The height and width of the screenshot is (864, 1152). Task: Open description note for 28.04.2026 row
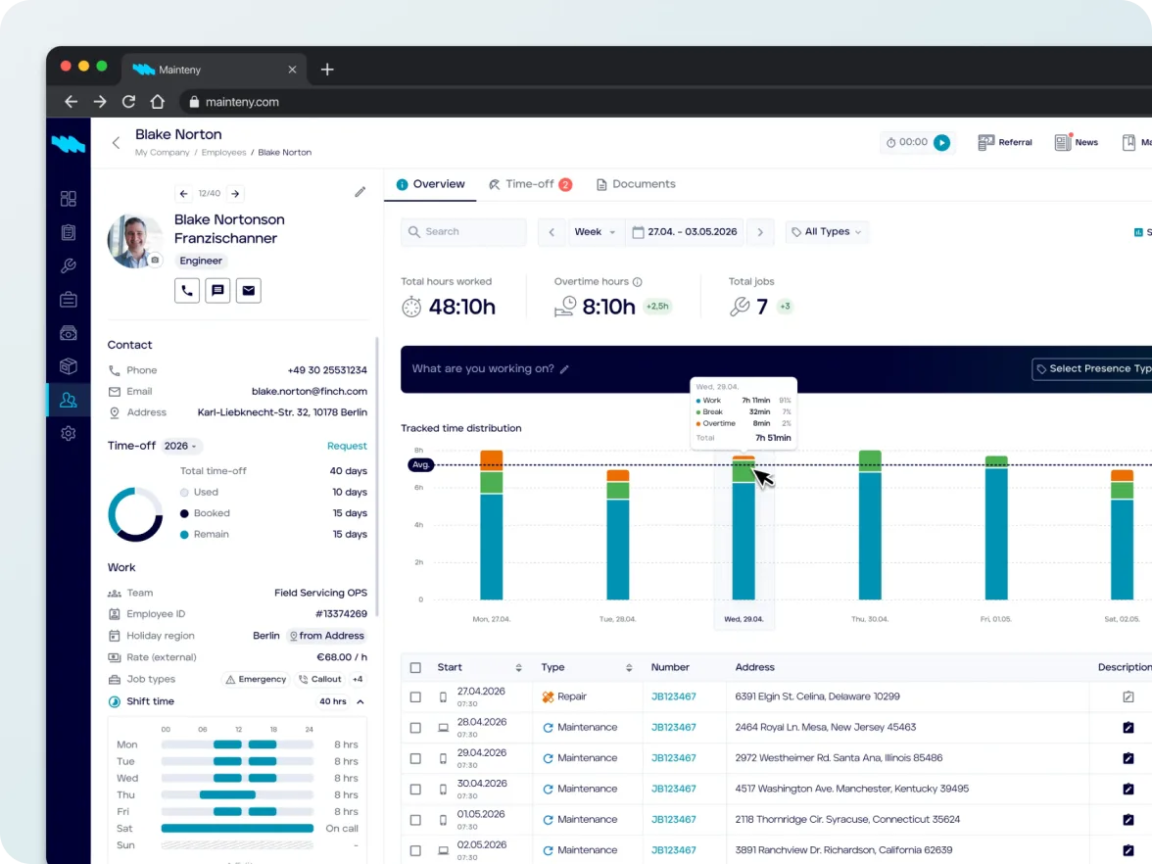1128,727
